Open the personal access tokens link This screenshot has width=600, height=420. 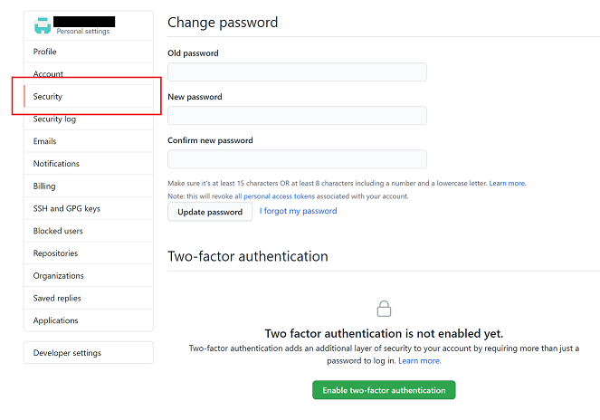[x=279, y=196]
